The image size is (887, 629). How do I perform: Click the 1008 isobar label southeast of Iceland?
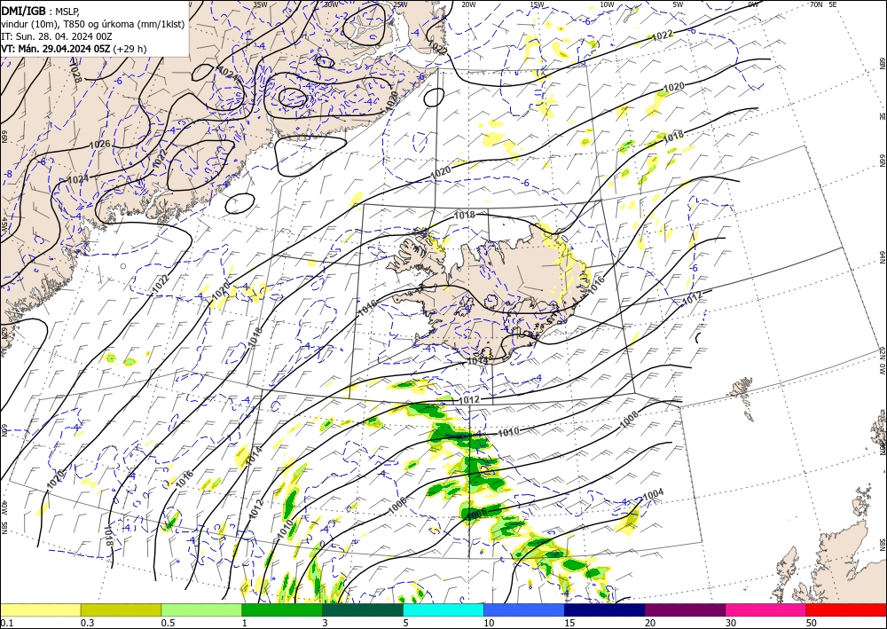coord(629,417)
